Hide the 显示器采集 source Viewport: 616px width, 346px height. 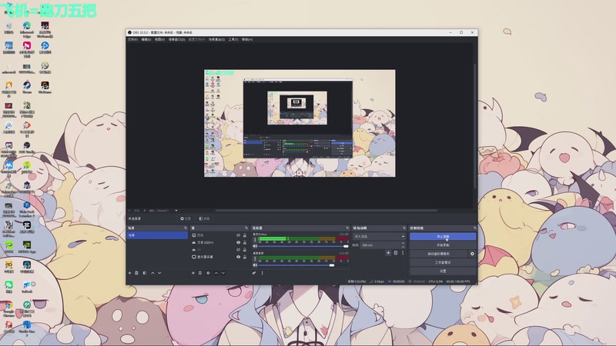click(238, 257)
